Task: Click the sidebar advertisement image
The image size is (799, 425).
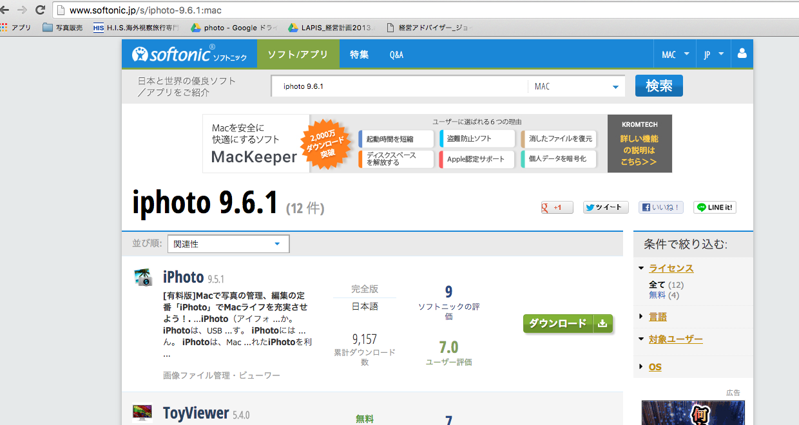Action: point(693,413)
